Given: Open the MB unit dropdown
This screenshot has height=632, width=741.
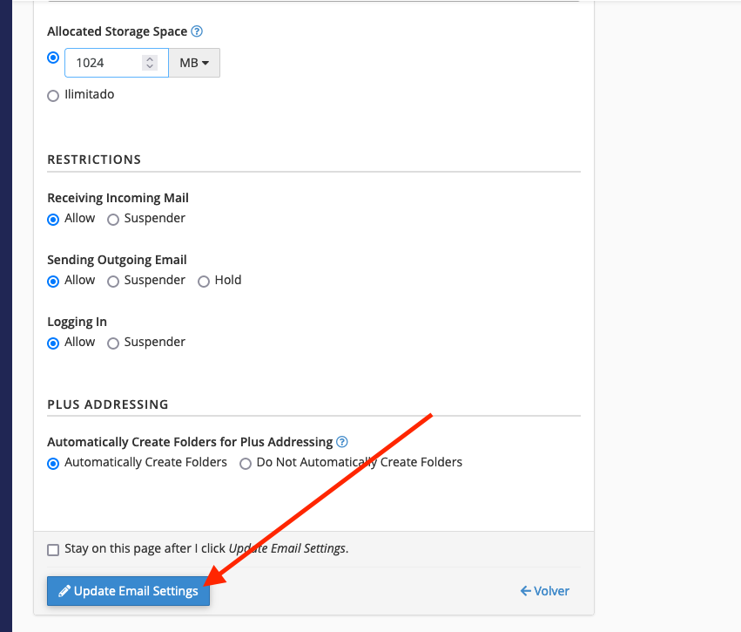Looking at the screenshot, I should pyautogui.click(x=194, y=63).
